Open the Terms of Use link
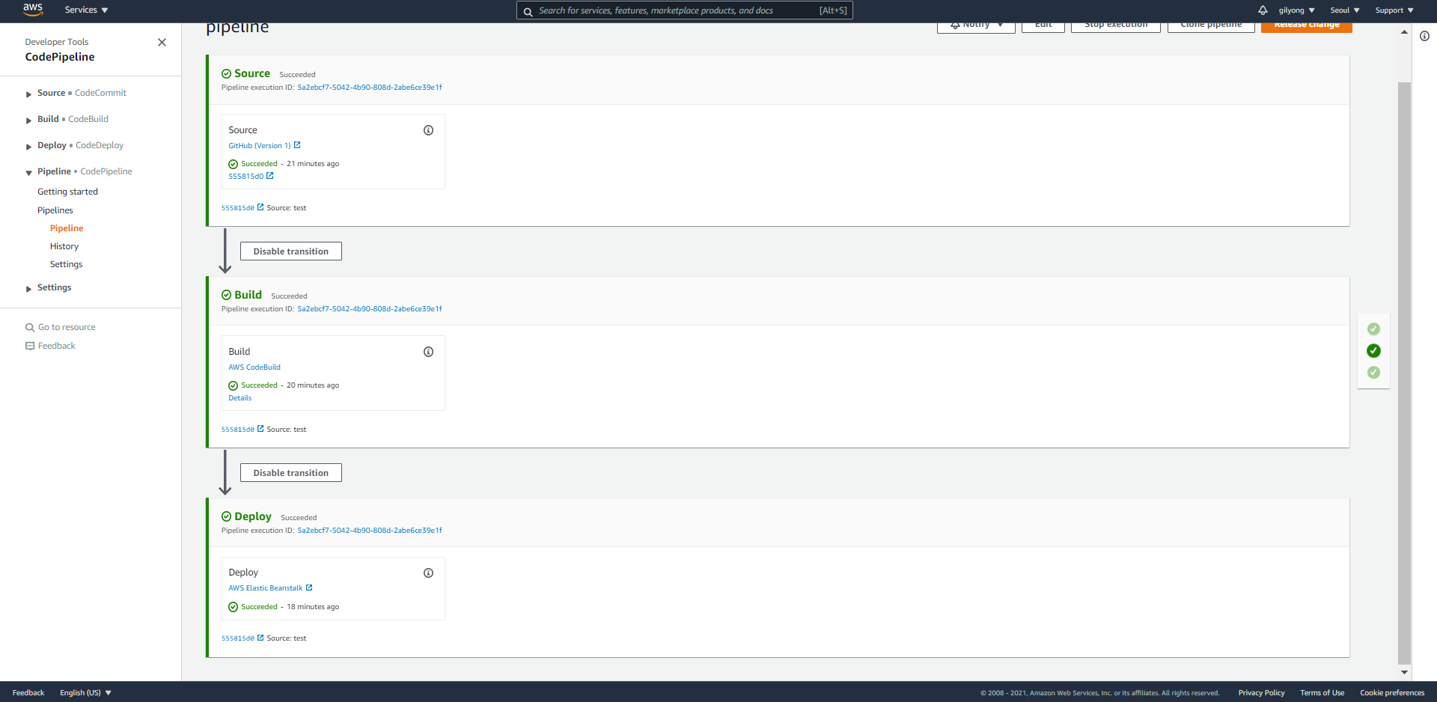 point(1322,693)
